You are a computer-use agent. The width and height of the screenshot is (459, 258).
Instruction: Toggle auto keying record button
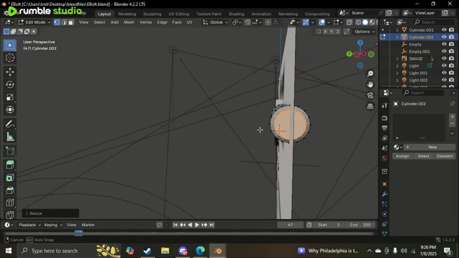pyautogui.click(x=160, y=225)
